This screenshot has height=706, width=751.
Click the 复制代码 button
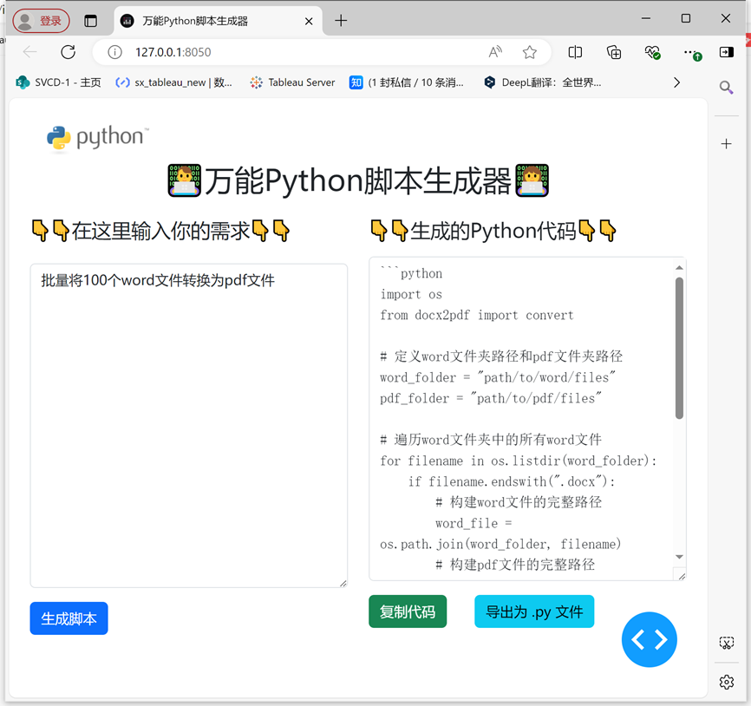tap(408, 611)
